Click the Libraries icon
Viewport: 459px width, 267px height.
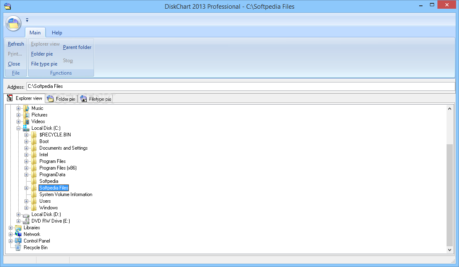click(x=18, y=228)
